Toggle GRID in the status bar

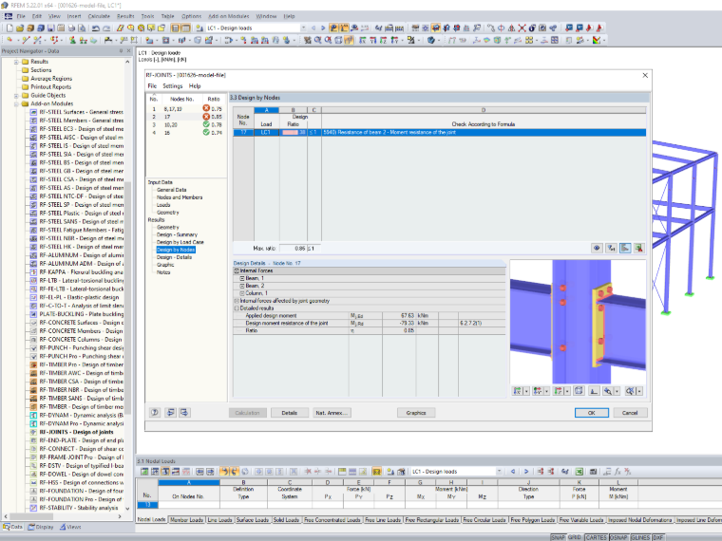coord(574,537)
